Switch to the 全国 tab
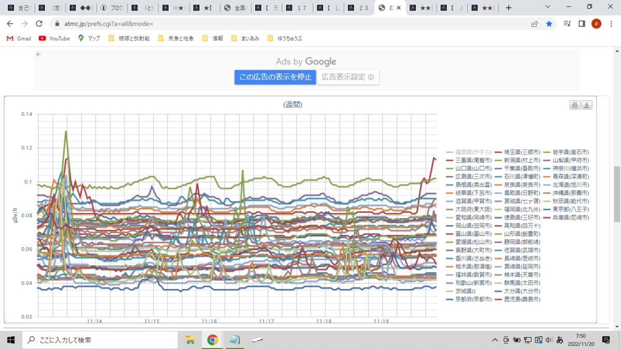Screen dimensions: 621x349 (236, 8)
